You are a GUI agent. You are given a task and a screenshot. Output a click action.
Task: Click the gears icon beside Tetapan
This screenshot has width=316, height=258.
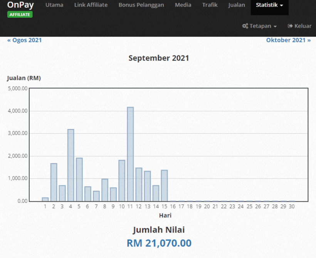point(245,26)
